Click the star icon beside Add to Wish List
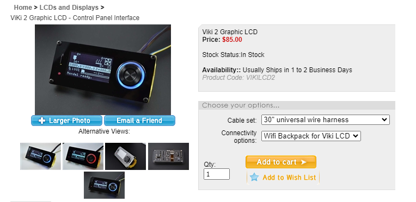 click(x=254, y=177)
